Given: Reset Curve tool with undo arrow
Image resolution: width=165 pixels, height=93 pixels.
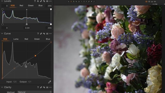Looking at the screenshot, I should (x=44, y=34).
